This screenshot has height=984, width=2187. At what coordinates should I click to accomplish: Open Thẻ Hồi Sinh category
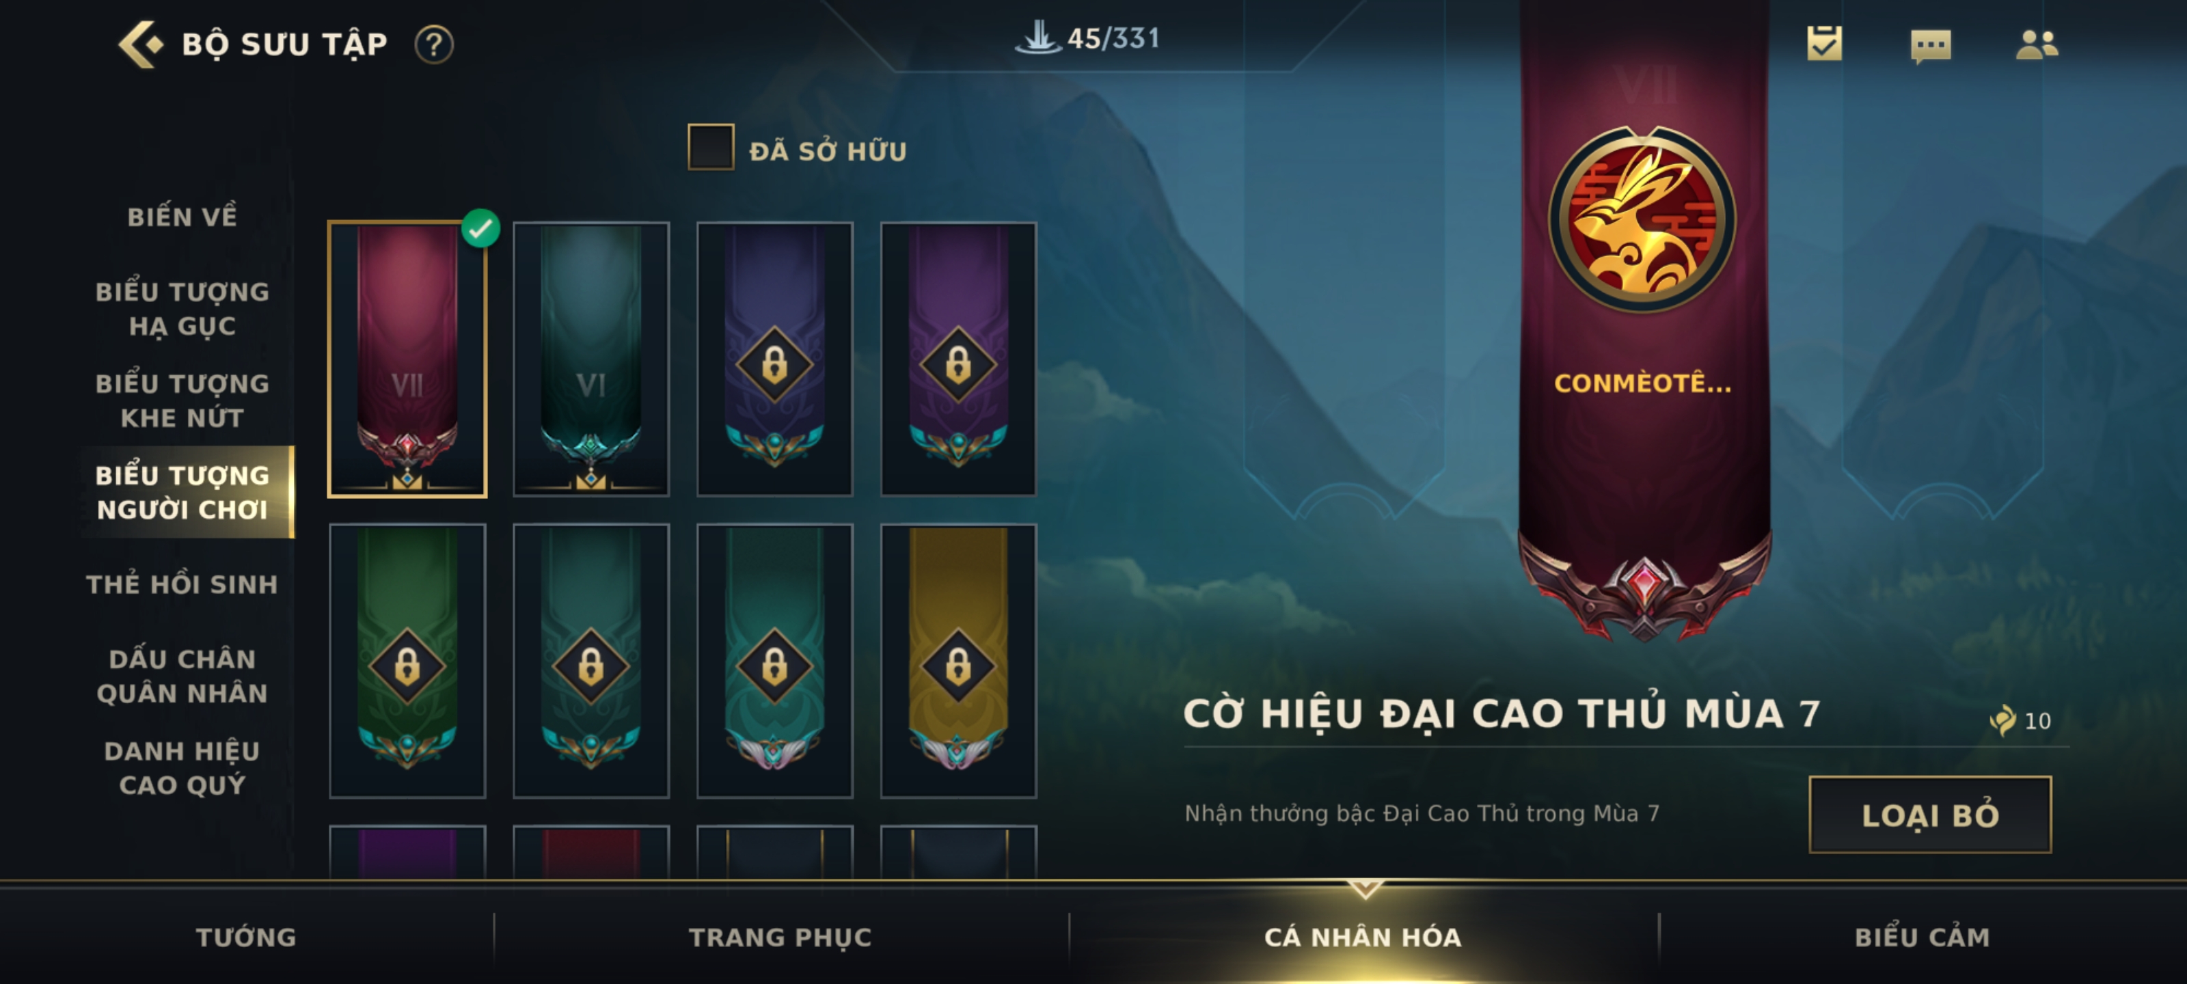coord(182,584)
